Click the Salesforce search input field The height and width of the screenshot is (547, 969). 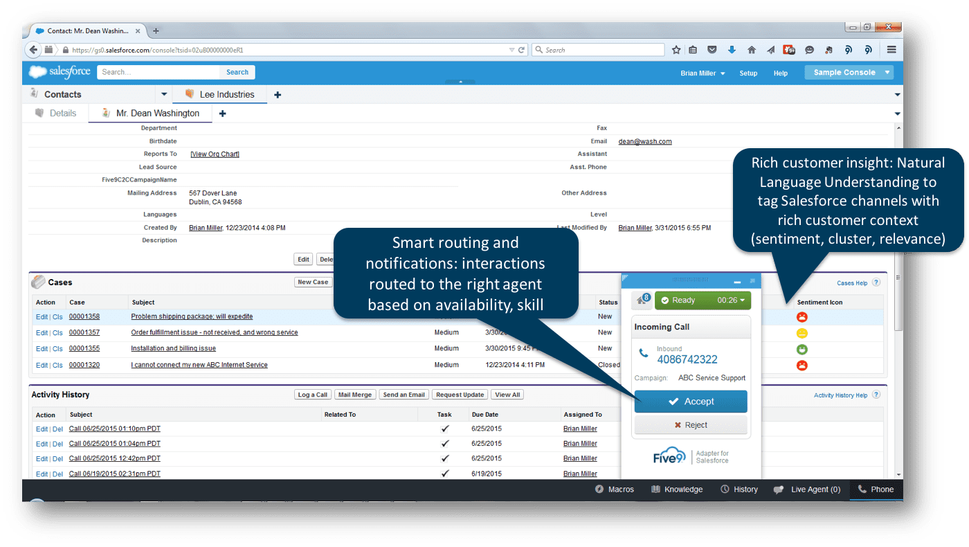[x=159, y=72]
